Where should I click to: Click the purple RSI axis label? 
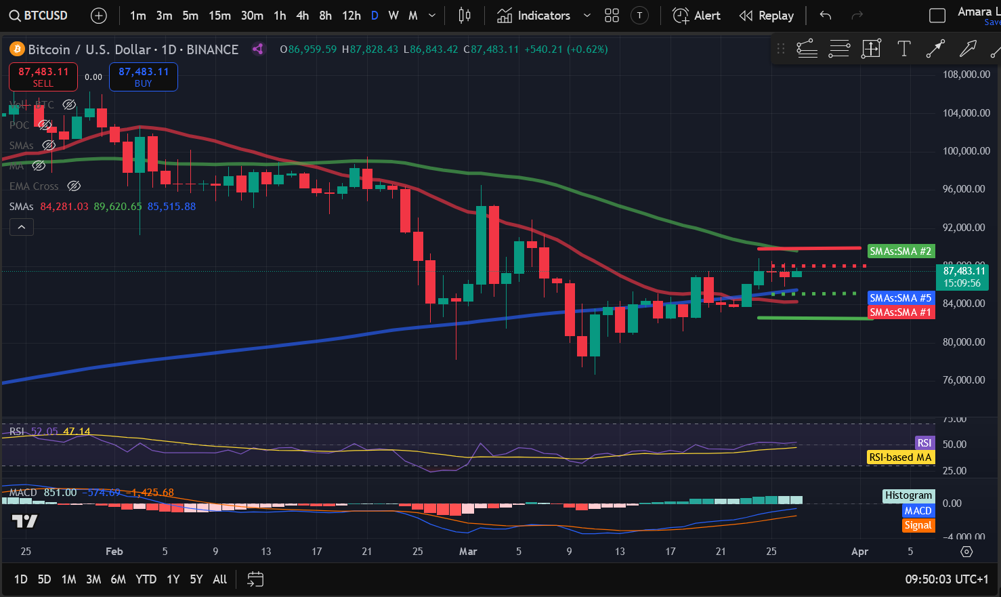click(x=924, y=443)
